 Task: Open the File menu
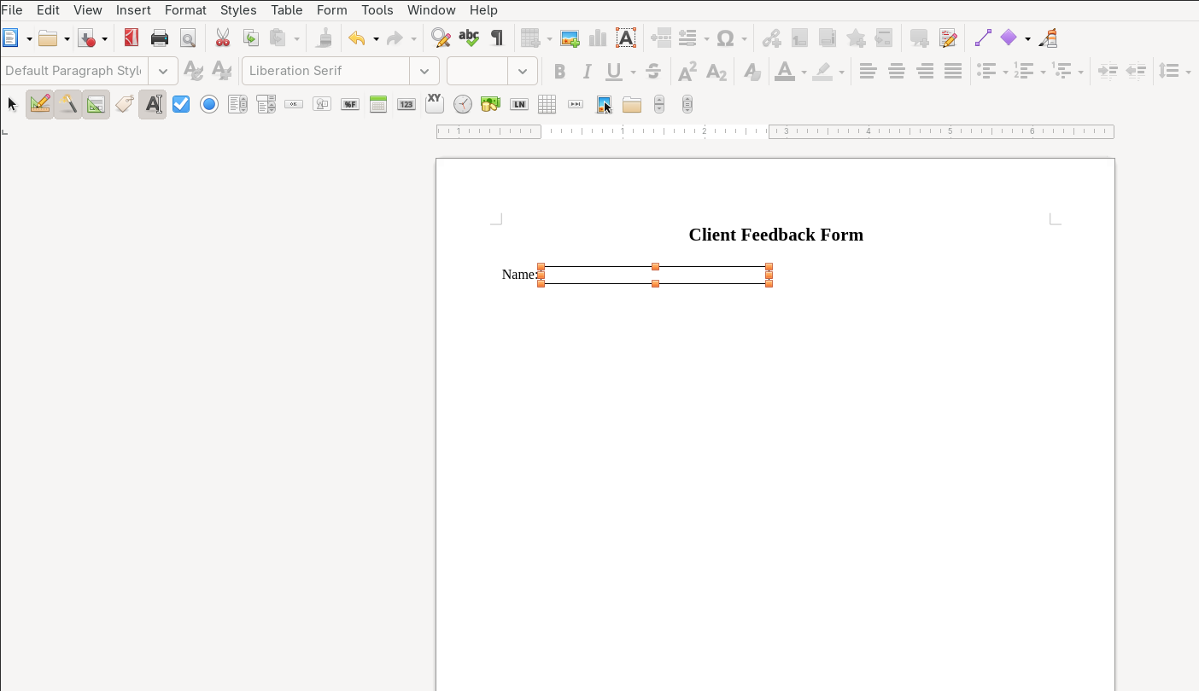(12, 10)
